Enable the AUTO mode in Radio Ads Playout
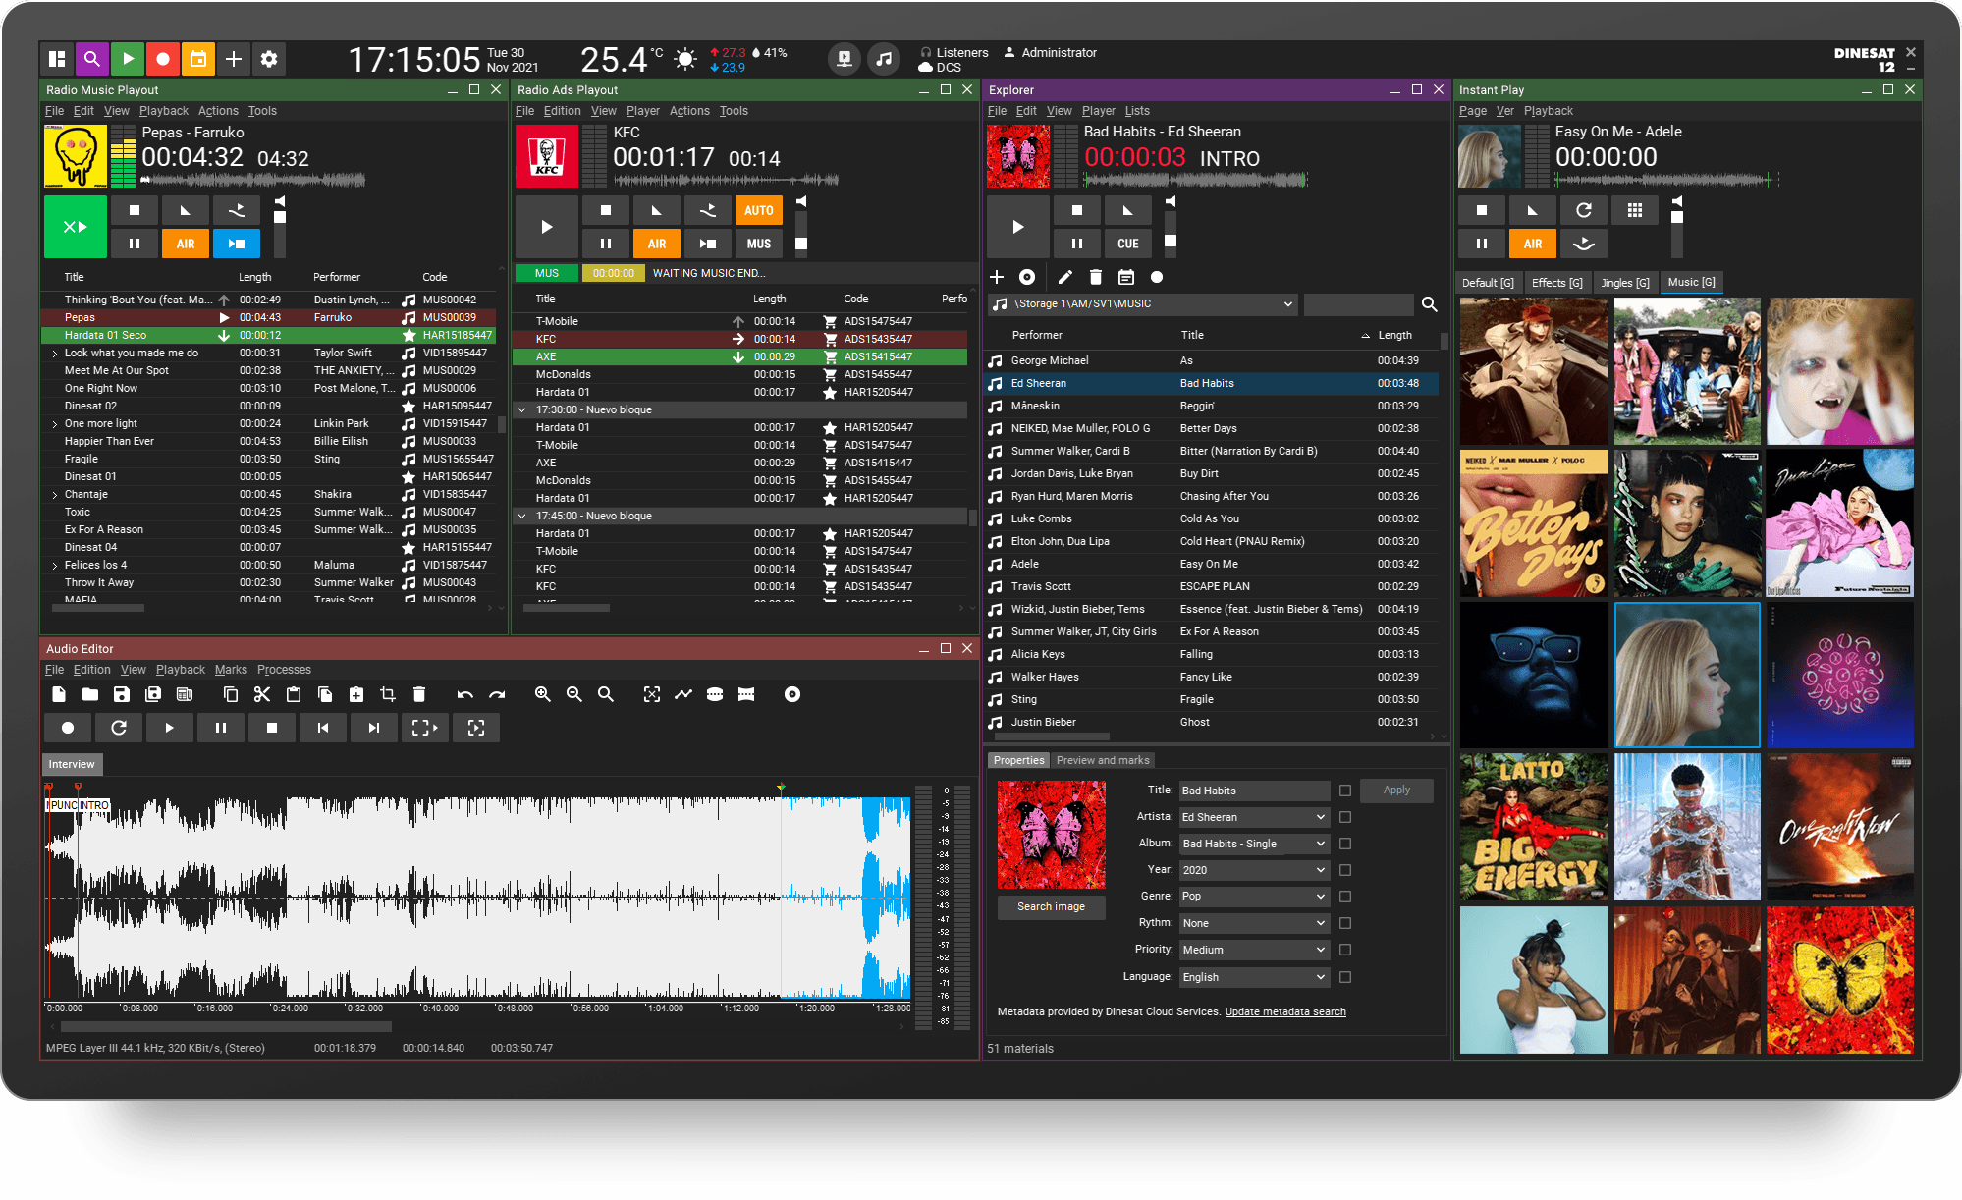Viewport: 1962px width, 1200px height. (758, 209)
